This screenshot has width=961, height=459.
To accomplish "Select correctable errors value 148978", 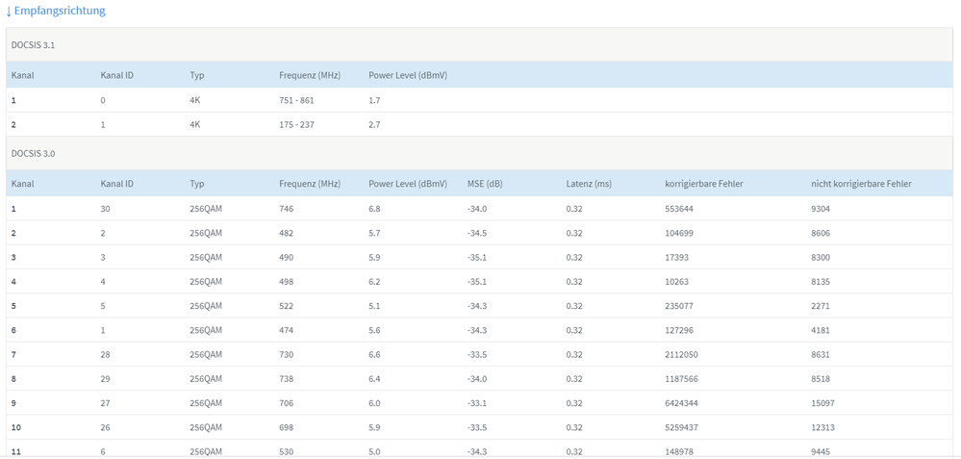I will pos(679,451).
